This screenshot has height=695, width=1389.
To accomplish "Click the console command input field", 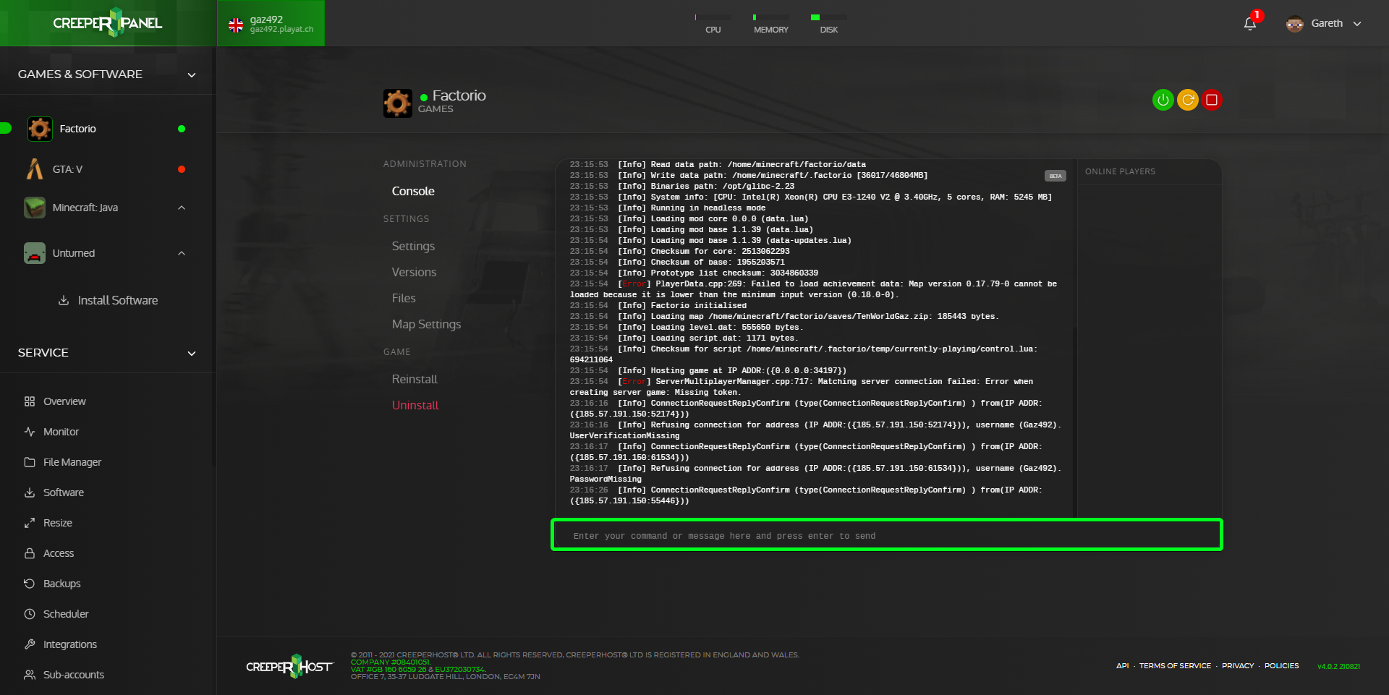I will (887, 535).
